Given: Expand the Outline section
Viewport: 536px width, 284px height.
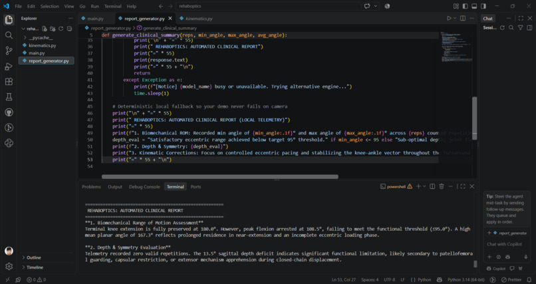Looking at the screenshot, I should (33, 257).
